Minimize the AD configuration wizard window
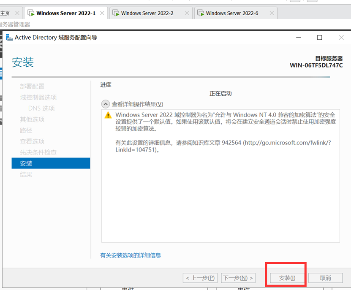Screen dimensions: 351x290 pyautogui.click(x=298, y=38)
